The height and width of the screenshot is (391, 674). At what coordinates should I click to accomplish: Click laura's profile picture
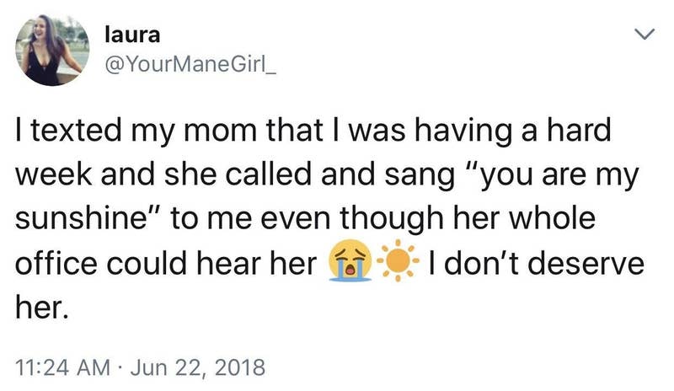52,51
